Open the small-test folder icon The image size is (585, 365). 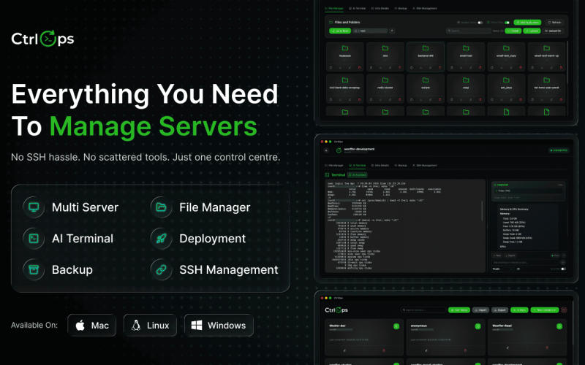[466, 48]
